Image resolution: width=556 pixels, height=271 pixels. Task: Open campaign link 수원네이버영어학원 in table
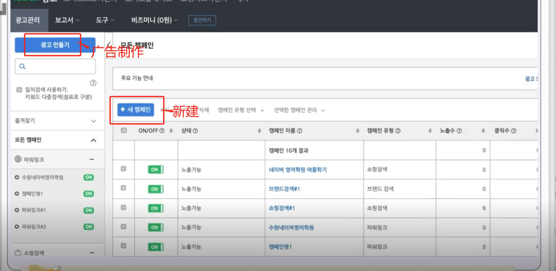291,227
